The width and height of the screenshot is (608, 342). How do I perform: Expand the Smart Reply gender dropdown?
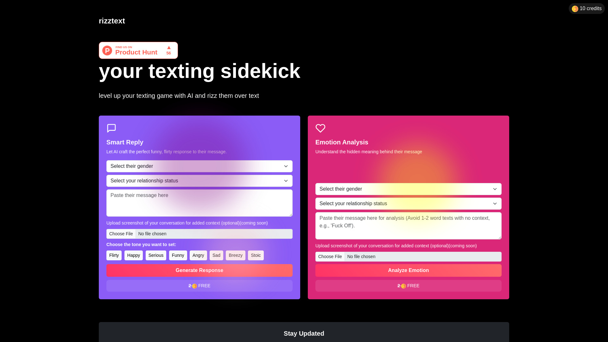(x=199, y=166)
